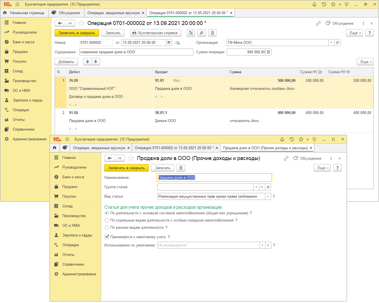Click the green posting status icon near date
This screenshot has height=303, width=379.
pyautogui.click(x=178, y=43)
